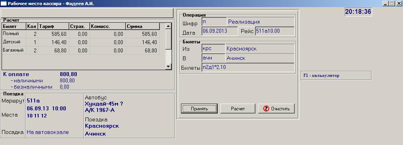Select the Багажный ticket row
This screenshot has width=403, height=145.
tap(81, 50)
